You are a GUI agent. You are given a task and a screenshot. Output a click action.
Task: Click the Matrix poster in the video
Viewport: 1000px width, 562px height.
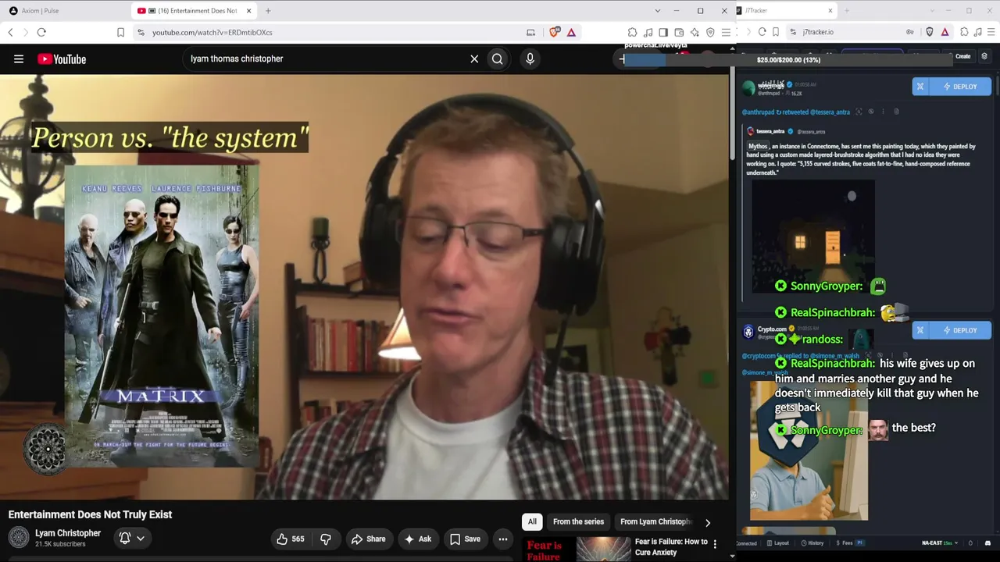162,316
